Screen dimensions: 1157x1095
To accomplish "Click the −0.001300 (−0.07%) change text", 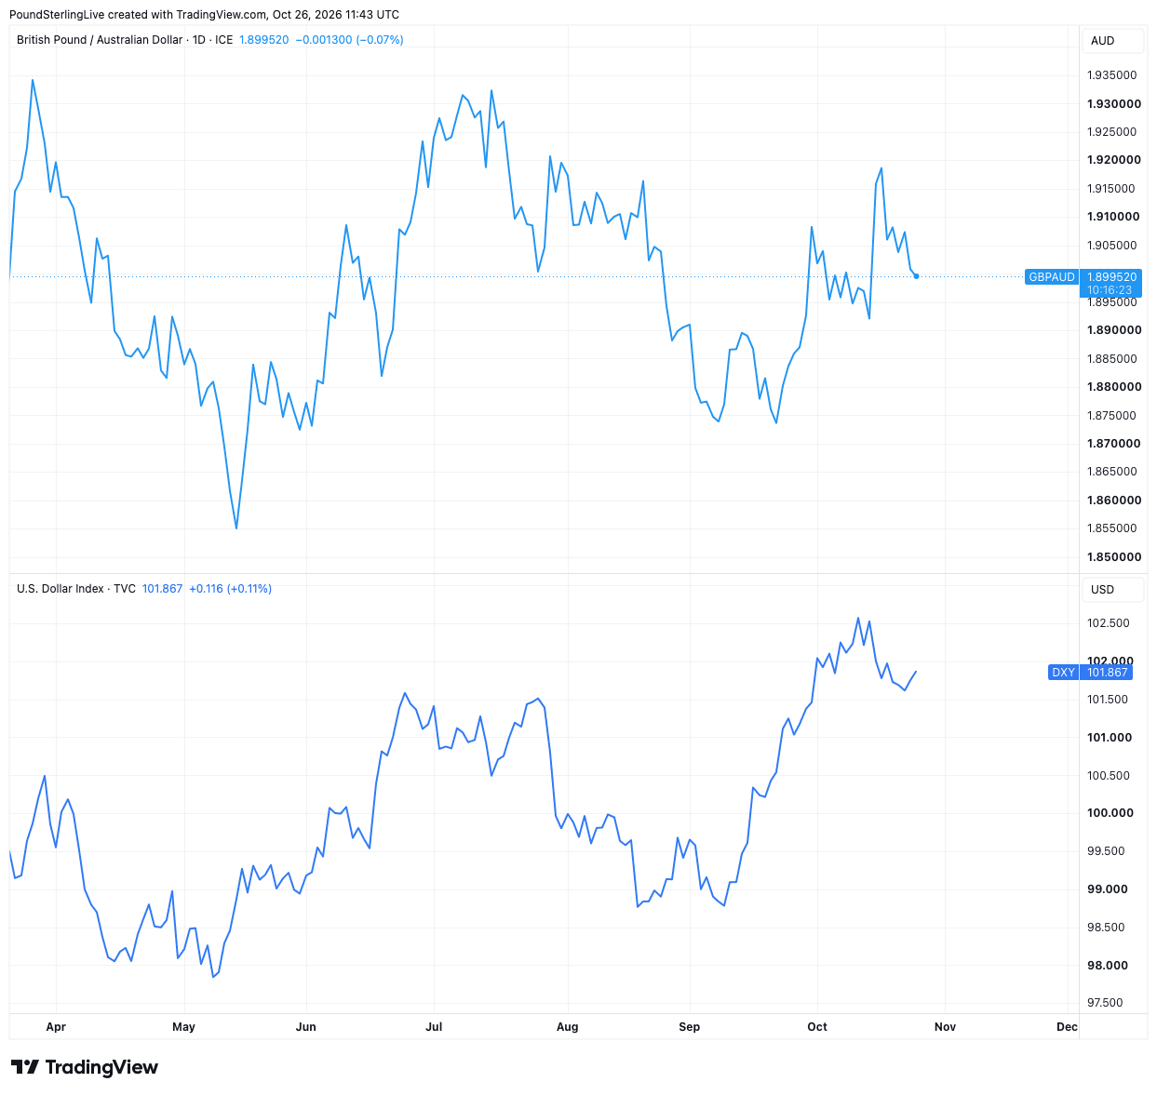I will coord(349,40).
